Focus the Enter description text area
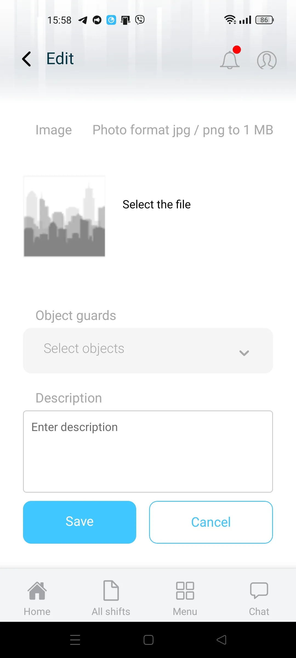The height and width of the screenshot is (658, 296). (x=148, y=451)
